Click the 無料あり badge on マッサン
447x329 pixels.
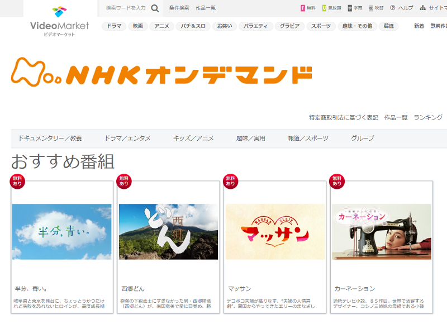(230, 181)
